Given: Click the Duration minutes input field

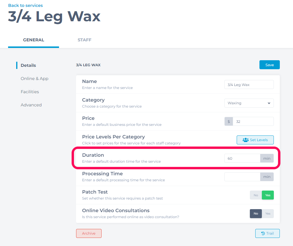Looking at the screenshot, I should 242,158.
